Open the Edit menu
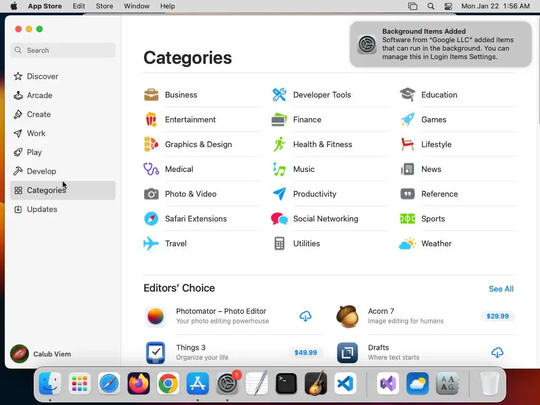This screenshot has height=405, width=540. click(x=79, y=6)
